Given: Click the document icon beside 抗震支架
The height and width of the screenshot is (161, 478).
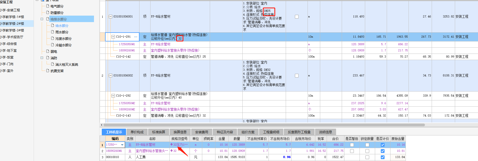Looking at the screenshot, I should [x=48, y=71].
